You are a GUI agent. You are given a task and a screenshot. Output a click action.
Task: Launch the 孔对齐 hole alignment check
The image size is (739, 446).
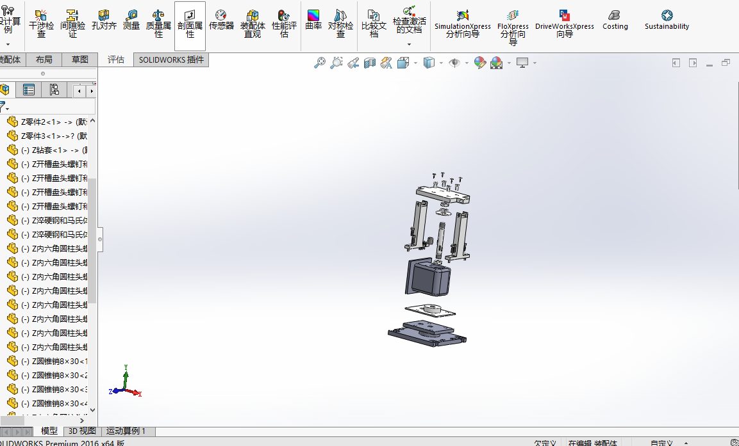(x=104, y=20)
